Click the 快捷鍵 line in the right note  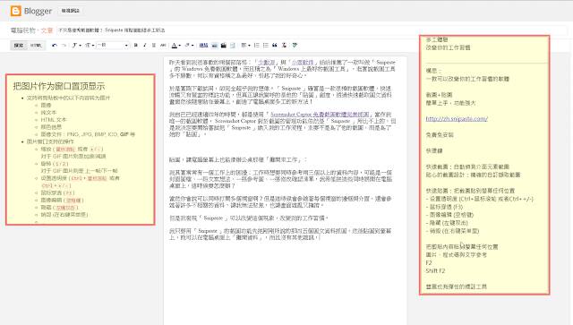(x=434, y=150)
